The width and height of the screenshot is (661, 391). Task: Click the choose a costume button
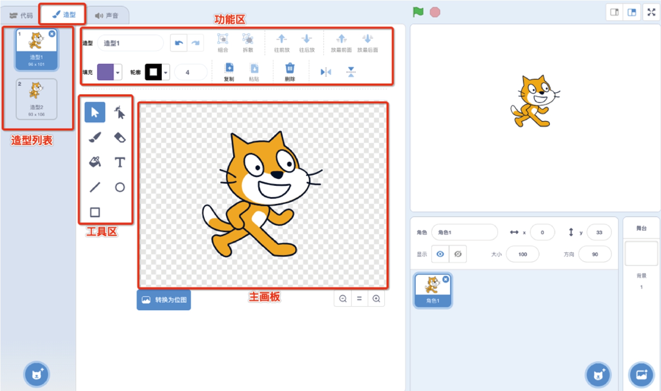pos(37,374)
